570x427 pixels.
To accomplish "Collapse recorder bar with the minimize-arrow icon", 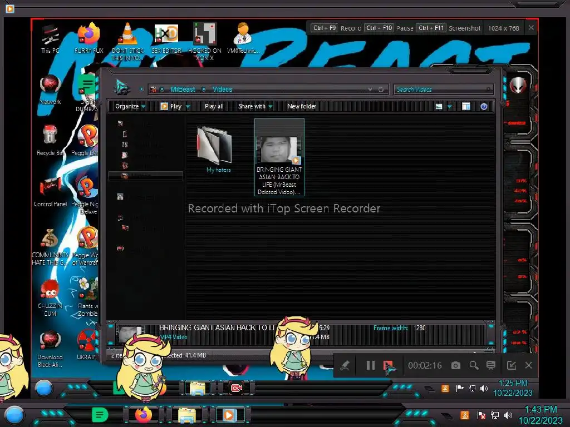I will click(512, 365).
